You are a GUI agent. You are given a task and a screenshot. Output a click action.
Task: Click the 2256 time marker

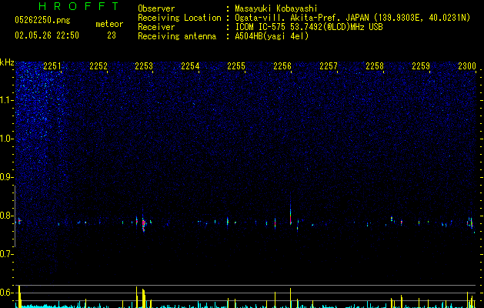[282, 65]
